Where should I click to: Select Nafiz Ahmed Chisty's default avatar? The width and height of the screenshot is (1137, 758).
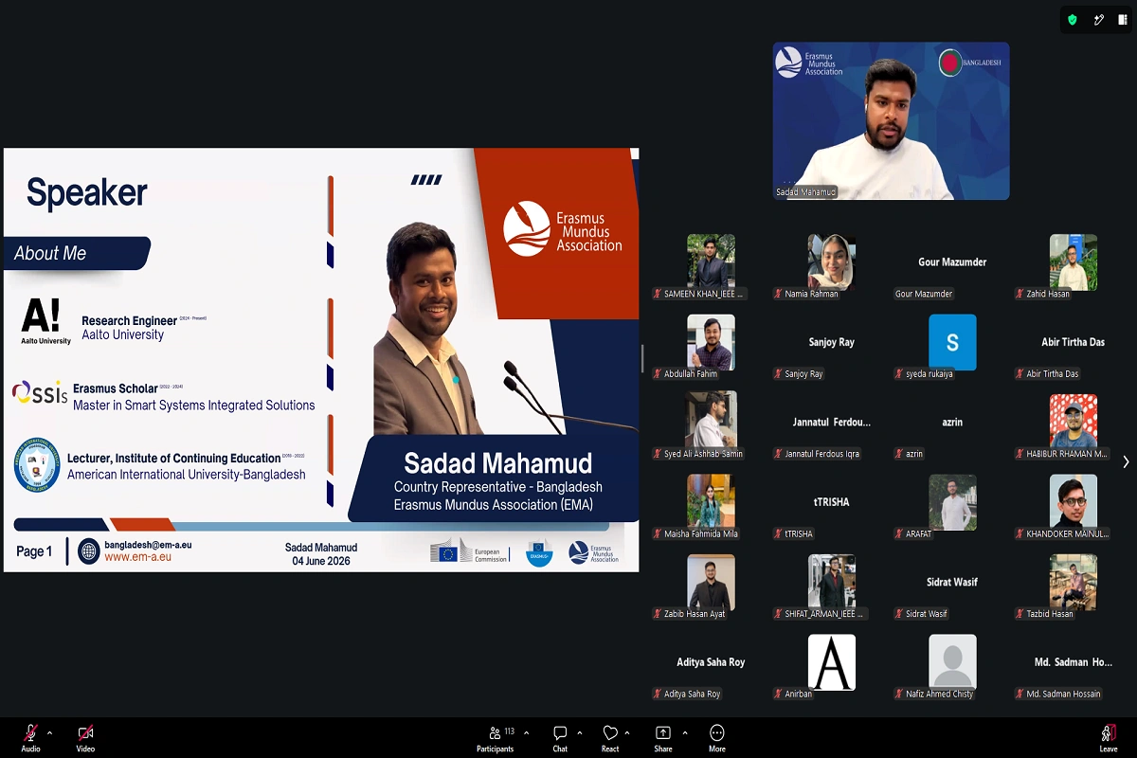pyautogui.click(x=952, y=662)
